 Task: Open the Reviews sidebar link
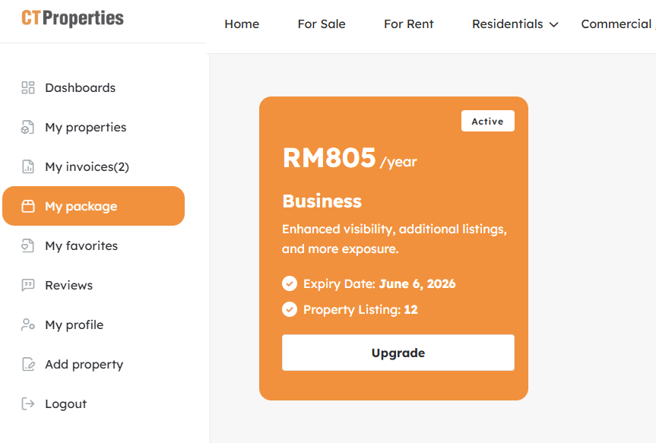tap(68, 285)
